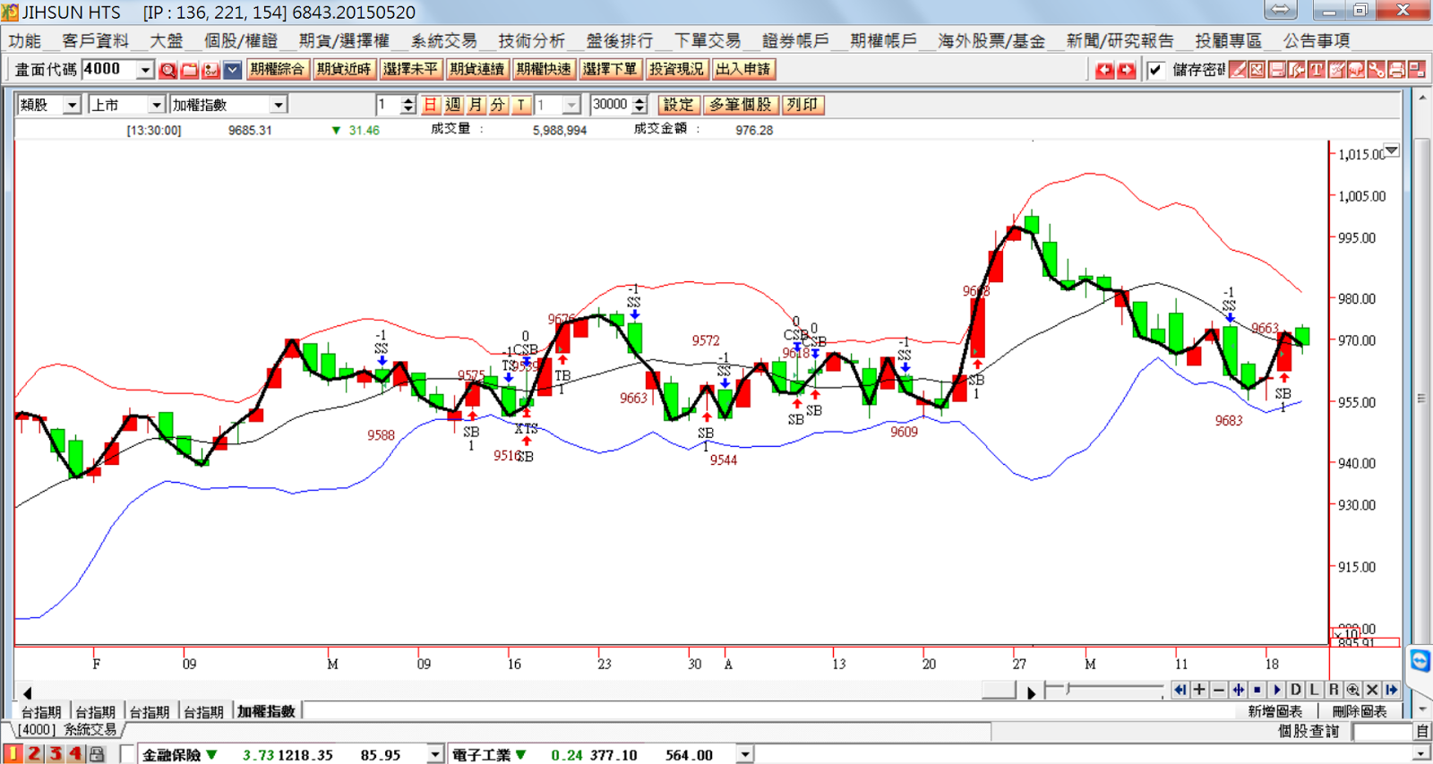Click the red left arrow back icon
The image size is (1433, 764).
coord(1104,70)
